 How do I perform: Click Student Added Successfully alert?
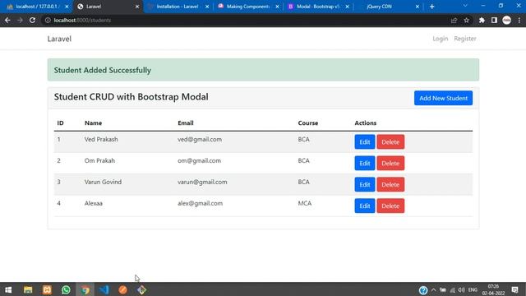point(263,70)
